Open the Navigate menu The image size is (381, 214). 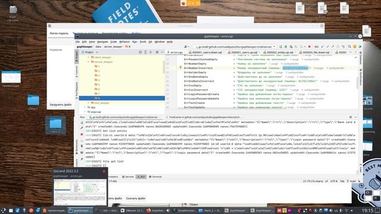[x=102, y=42]
